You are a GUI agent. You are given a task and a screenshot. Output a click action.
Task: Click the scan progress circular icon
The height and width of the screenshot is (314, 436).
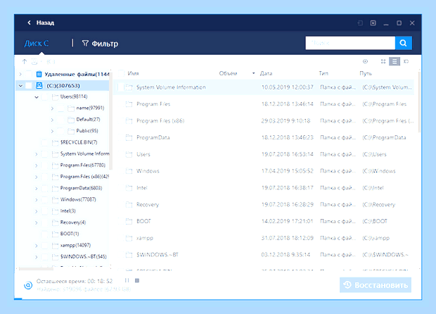pos(28,285)
